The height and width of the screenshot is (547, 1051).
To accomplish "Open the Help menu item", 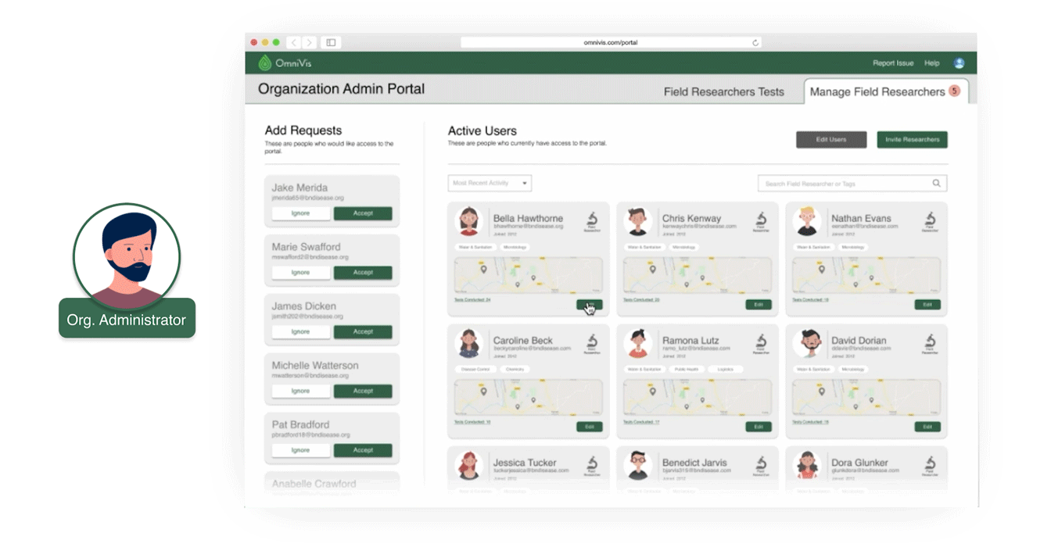I will click(x=931, y=63).
